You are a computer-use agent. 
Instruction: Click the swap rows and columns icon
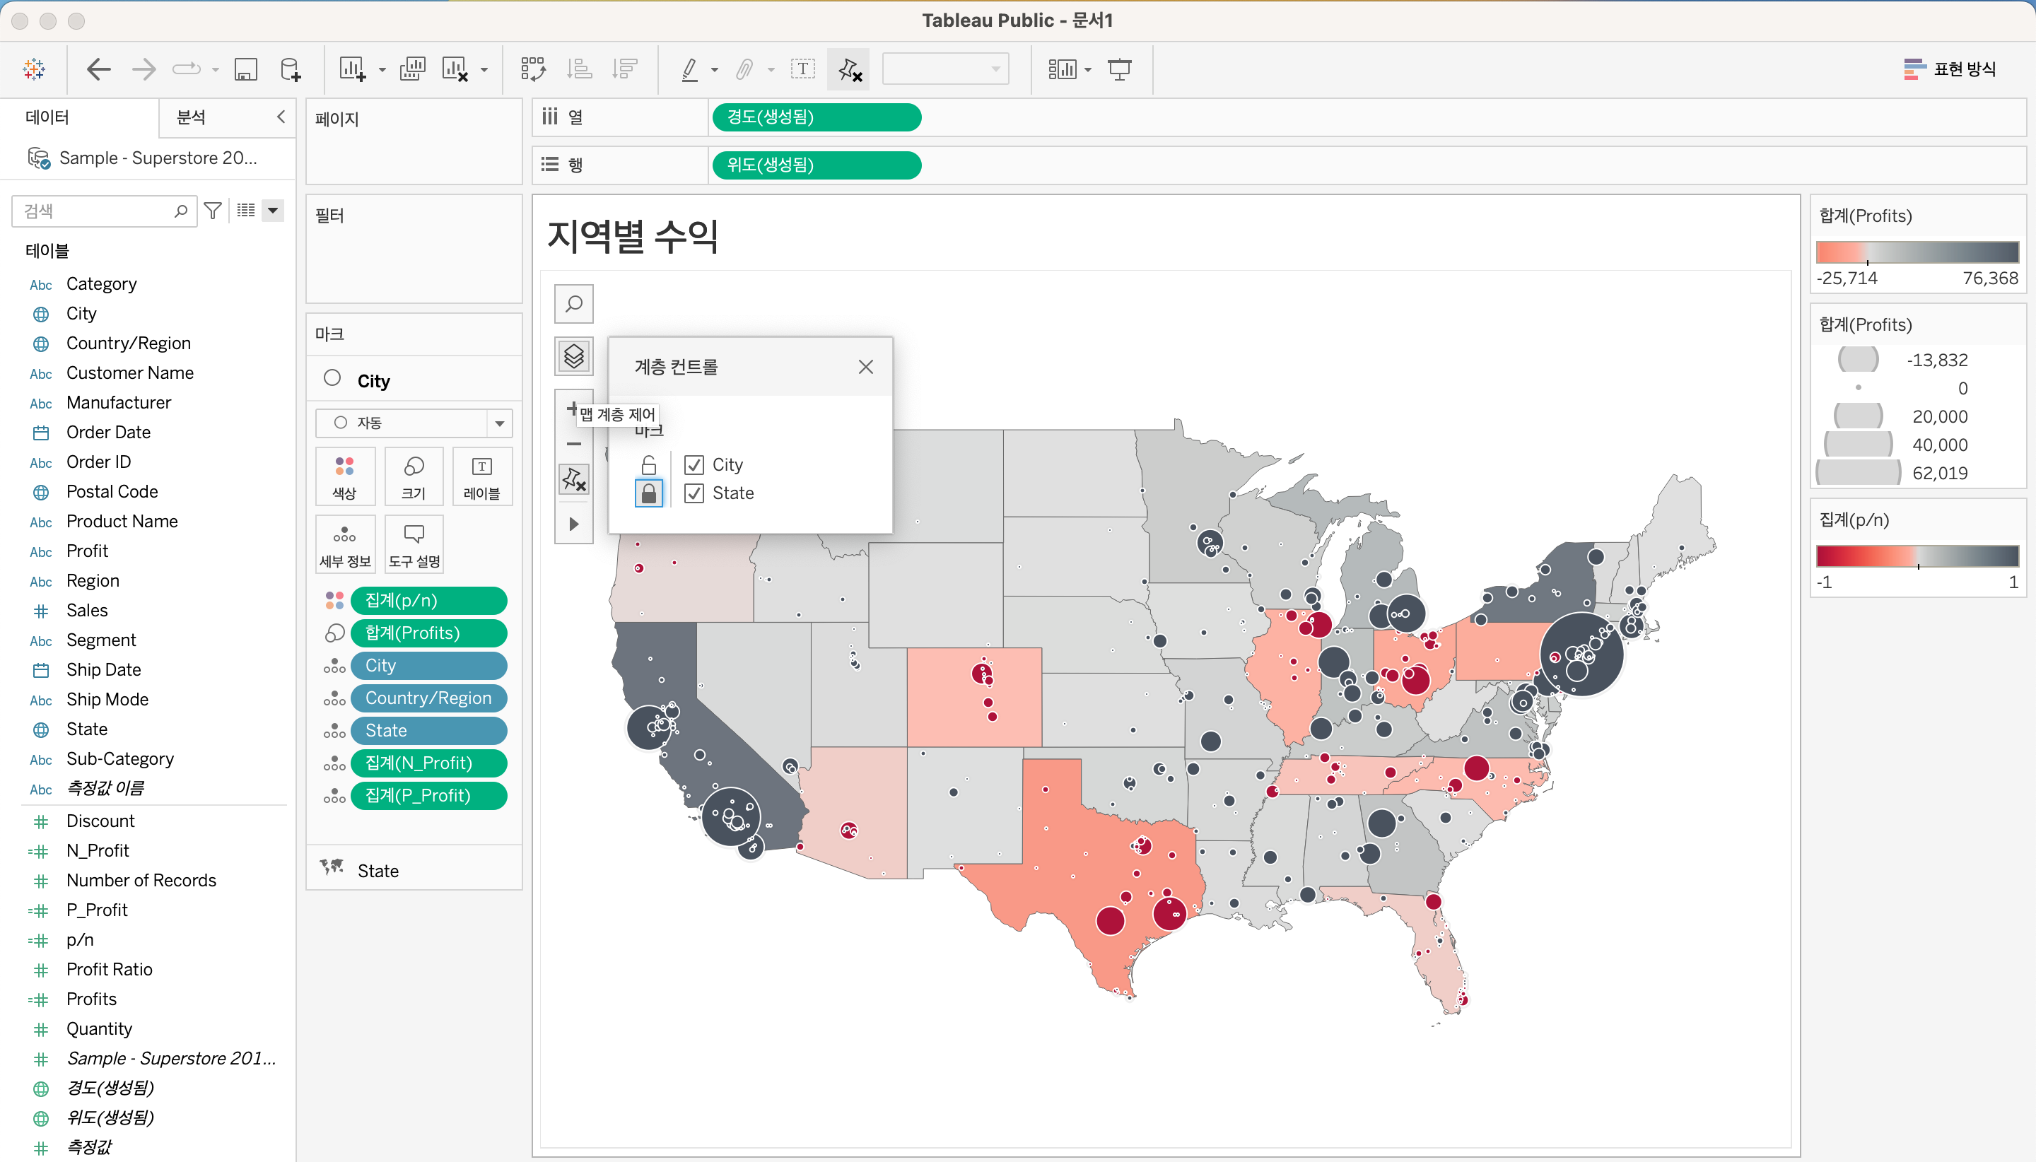[533, 69]
